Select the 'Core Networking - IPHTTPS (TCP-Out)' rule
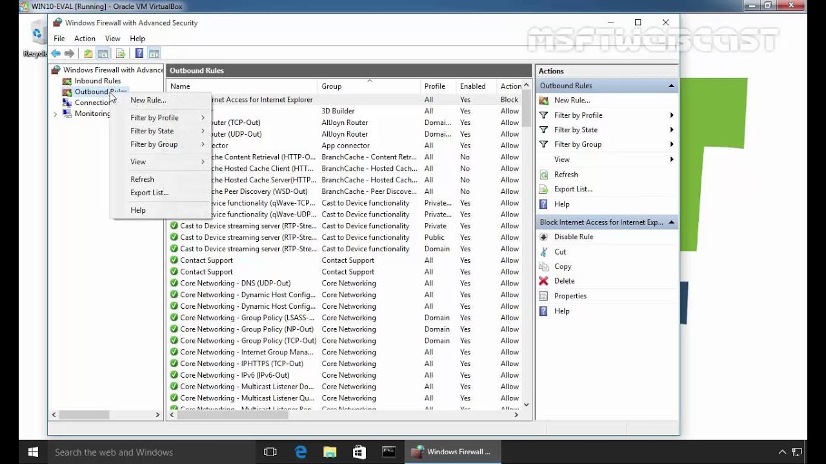This screenshot has width=826, height=464. click(x=242, y=363)
